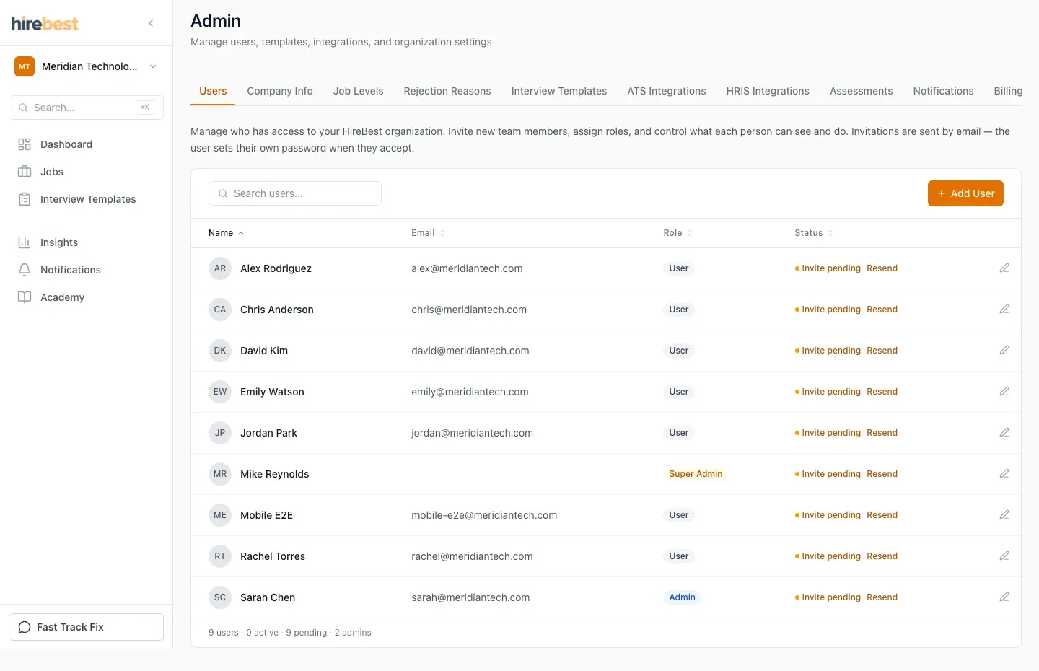Switch to the Assessments tab
The width and height of the screenshot is (1039, 671).
862,91
